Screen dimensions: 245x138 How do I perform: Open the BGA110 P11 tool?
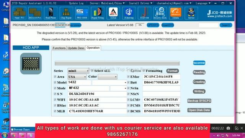click(35, 13)
